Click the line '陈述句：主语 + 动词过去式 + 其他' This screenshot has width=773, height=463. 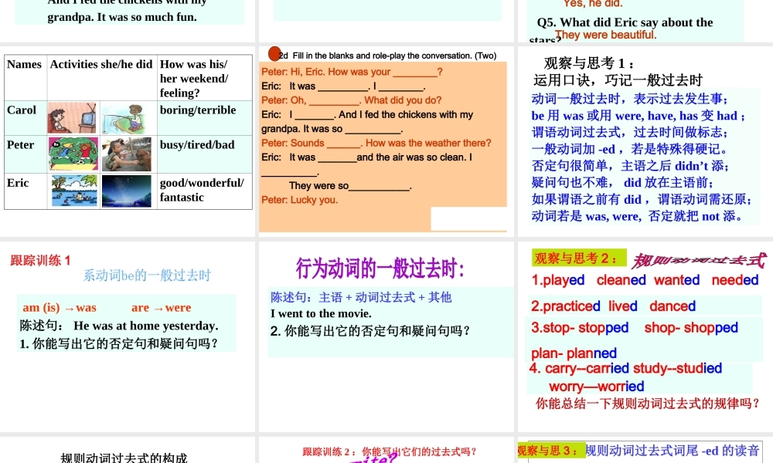(361, 297)
